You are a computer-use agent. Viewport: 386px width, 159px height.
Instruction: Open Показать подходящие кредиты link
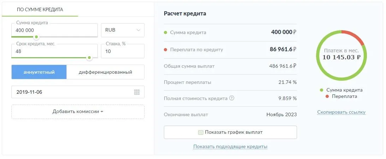pos(230,146)
